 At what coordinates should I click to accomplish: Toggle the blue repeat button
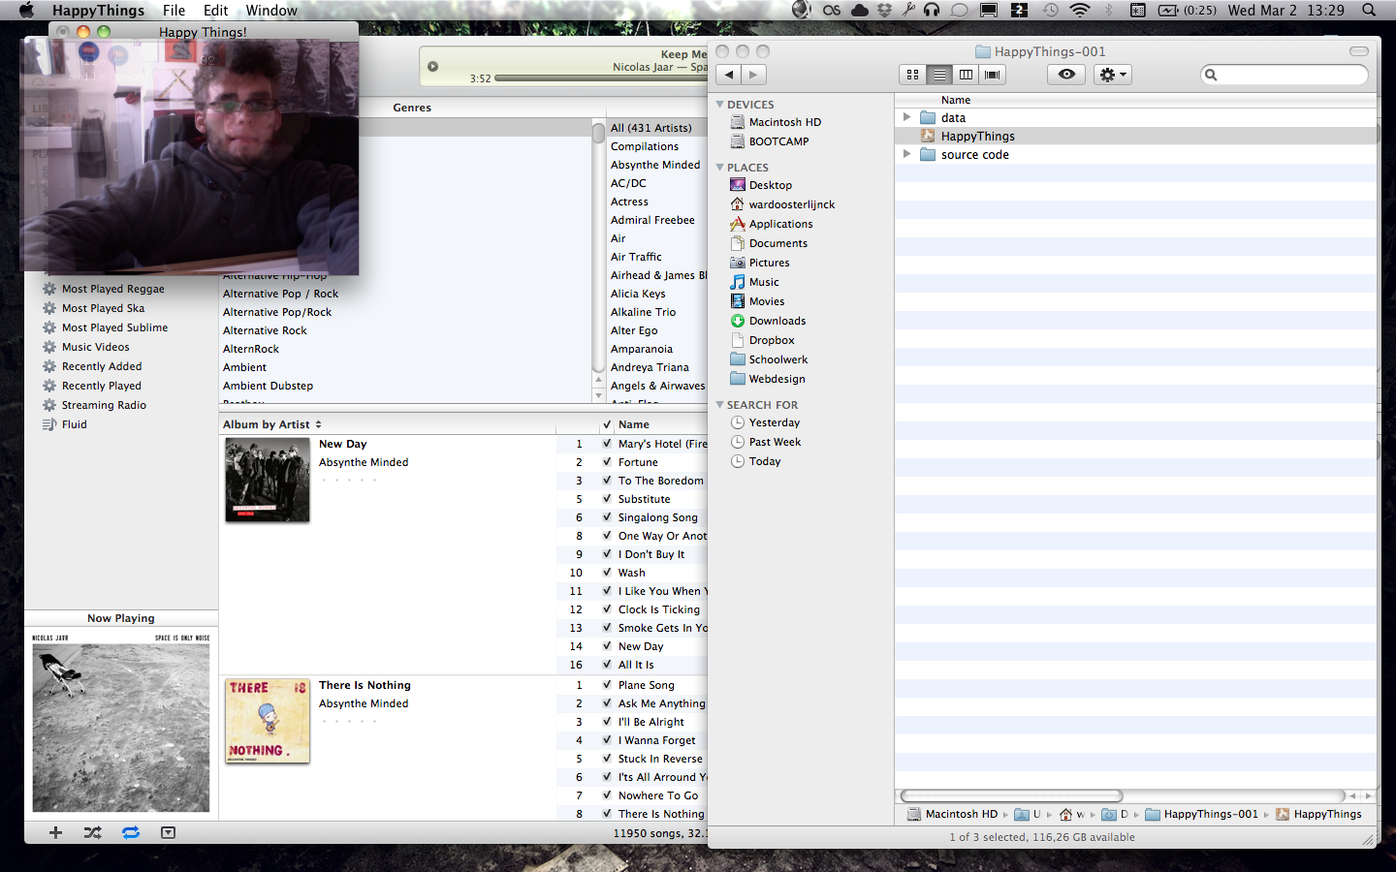pos(131,832)
